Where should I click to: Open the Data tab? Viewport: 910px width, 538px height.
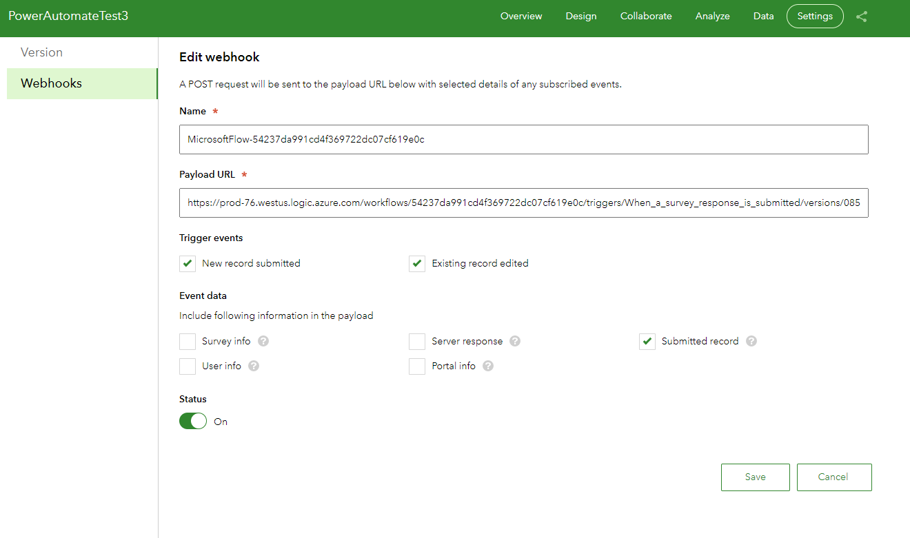(763, 16)
